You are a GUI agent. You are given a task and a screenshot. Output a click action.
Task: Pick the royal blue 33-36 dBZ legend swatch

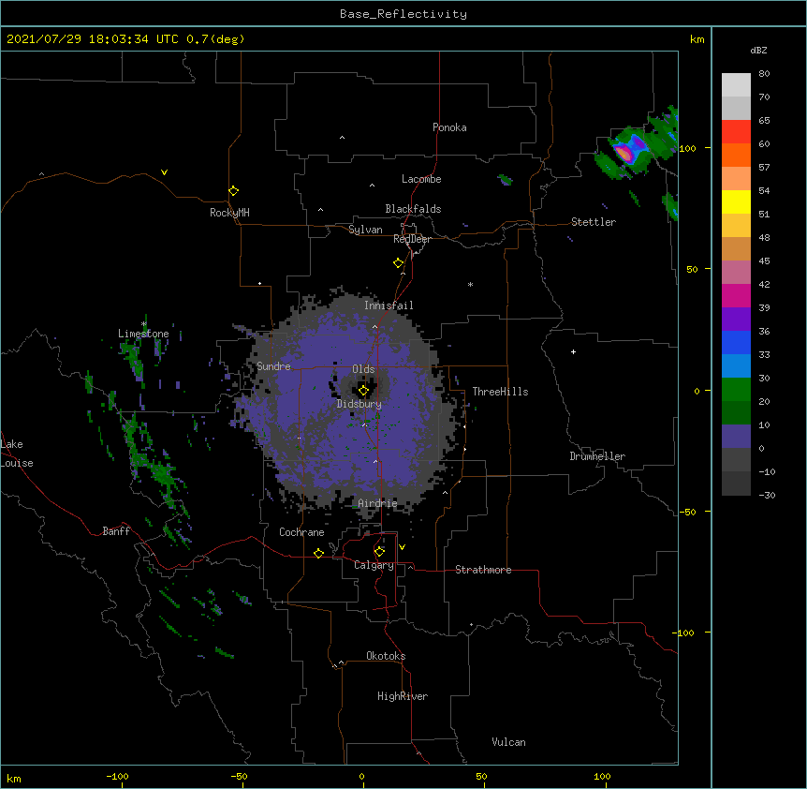(736, 342)
